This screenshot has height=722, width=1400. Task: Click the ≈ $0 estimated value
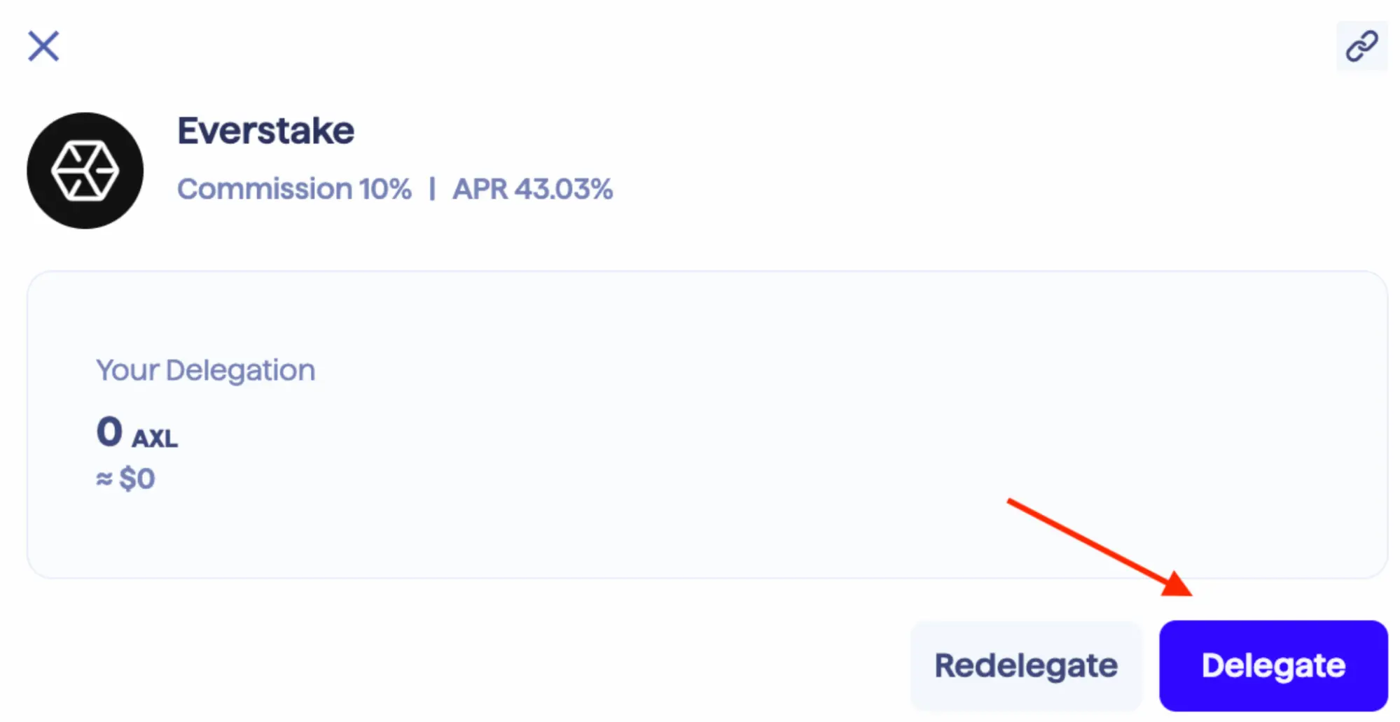(x=125, y=477)
